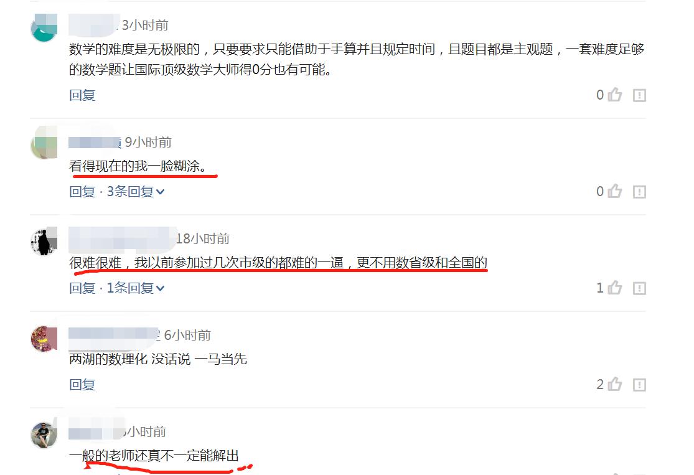The image size is (694, 475).
Task: Reply to the comment posted 3小时前
Action: tap(82, 95)
